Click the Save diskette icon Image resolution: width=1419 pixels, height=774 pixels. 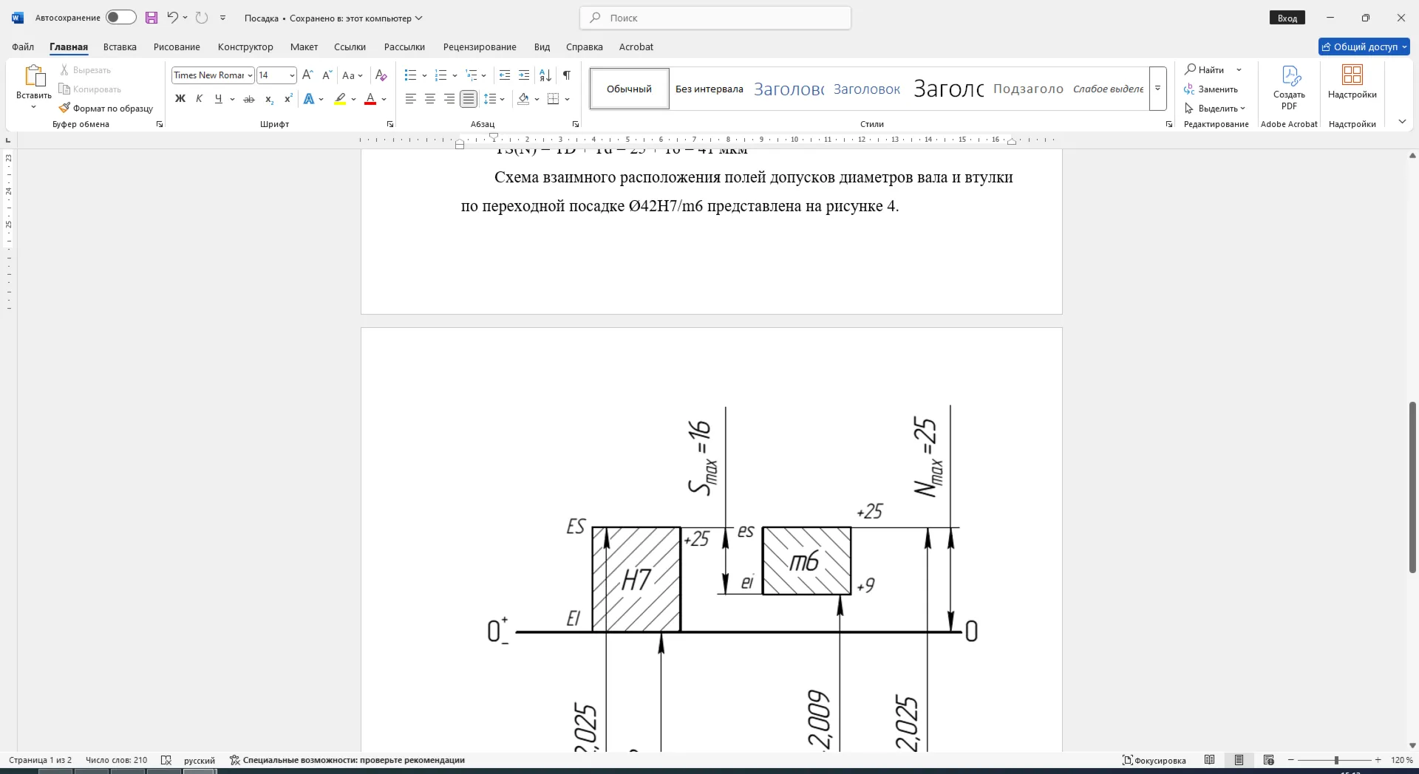pos(152,18)
